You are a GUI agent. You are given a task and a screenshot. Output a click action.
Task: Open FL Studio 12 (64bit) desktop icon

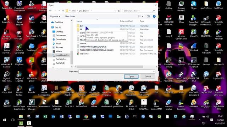point(131,105)
